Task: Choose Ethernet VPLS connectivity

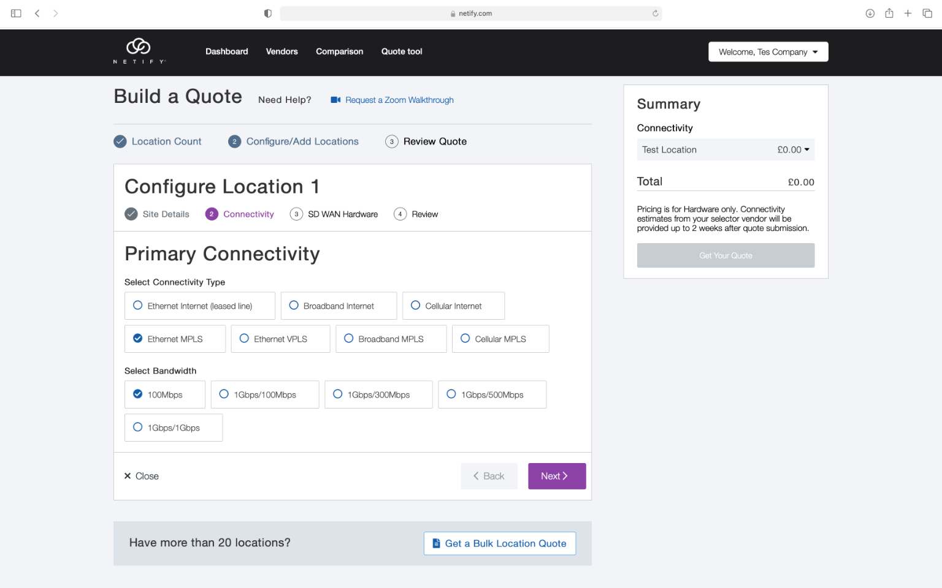Action: pos(280,339)
